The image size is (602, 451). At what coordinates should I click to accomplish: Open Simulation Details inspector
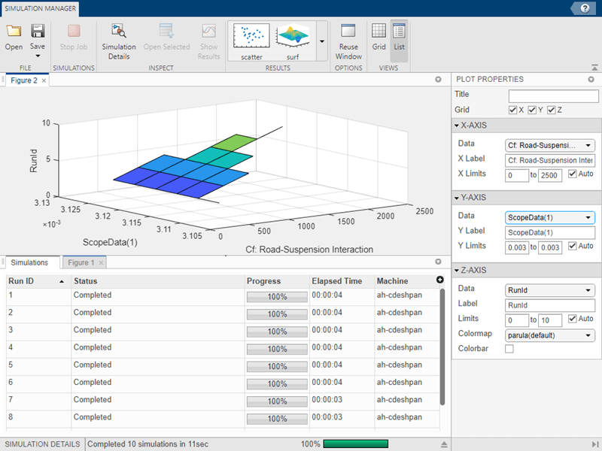pyautogui.click(x=118, y=41)
